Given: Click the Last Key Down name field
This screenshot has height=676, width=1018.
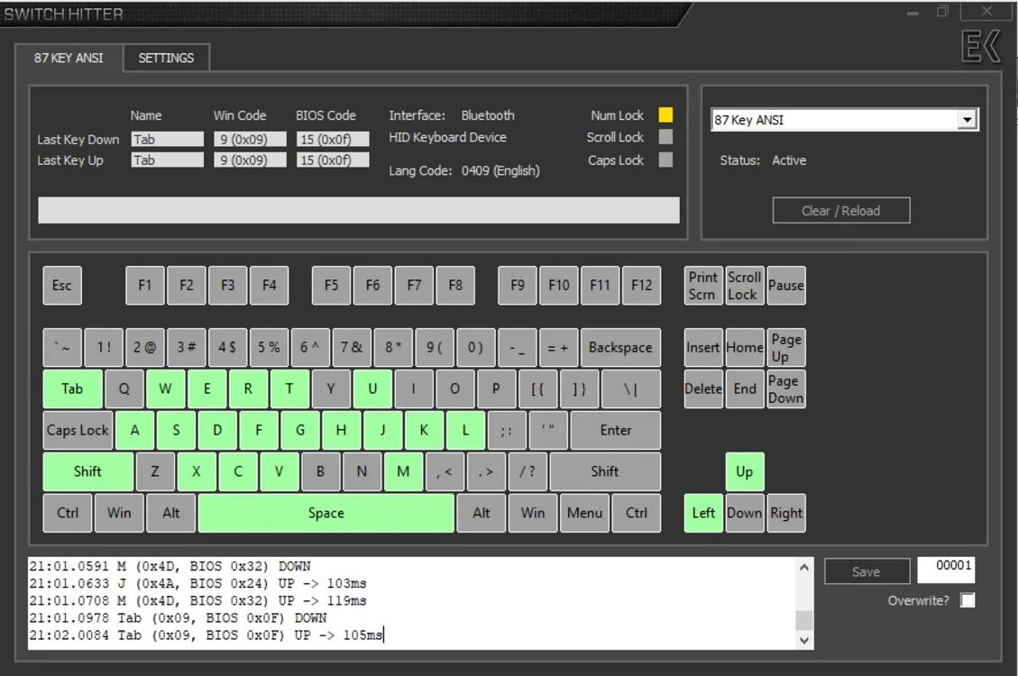Looking at the screenshot, I should click(x=168, y=140).
